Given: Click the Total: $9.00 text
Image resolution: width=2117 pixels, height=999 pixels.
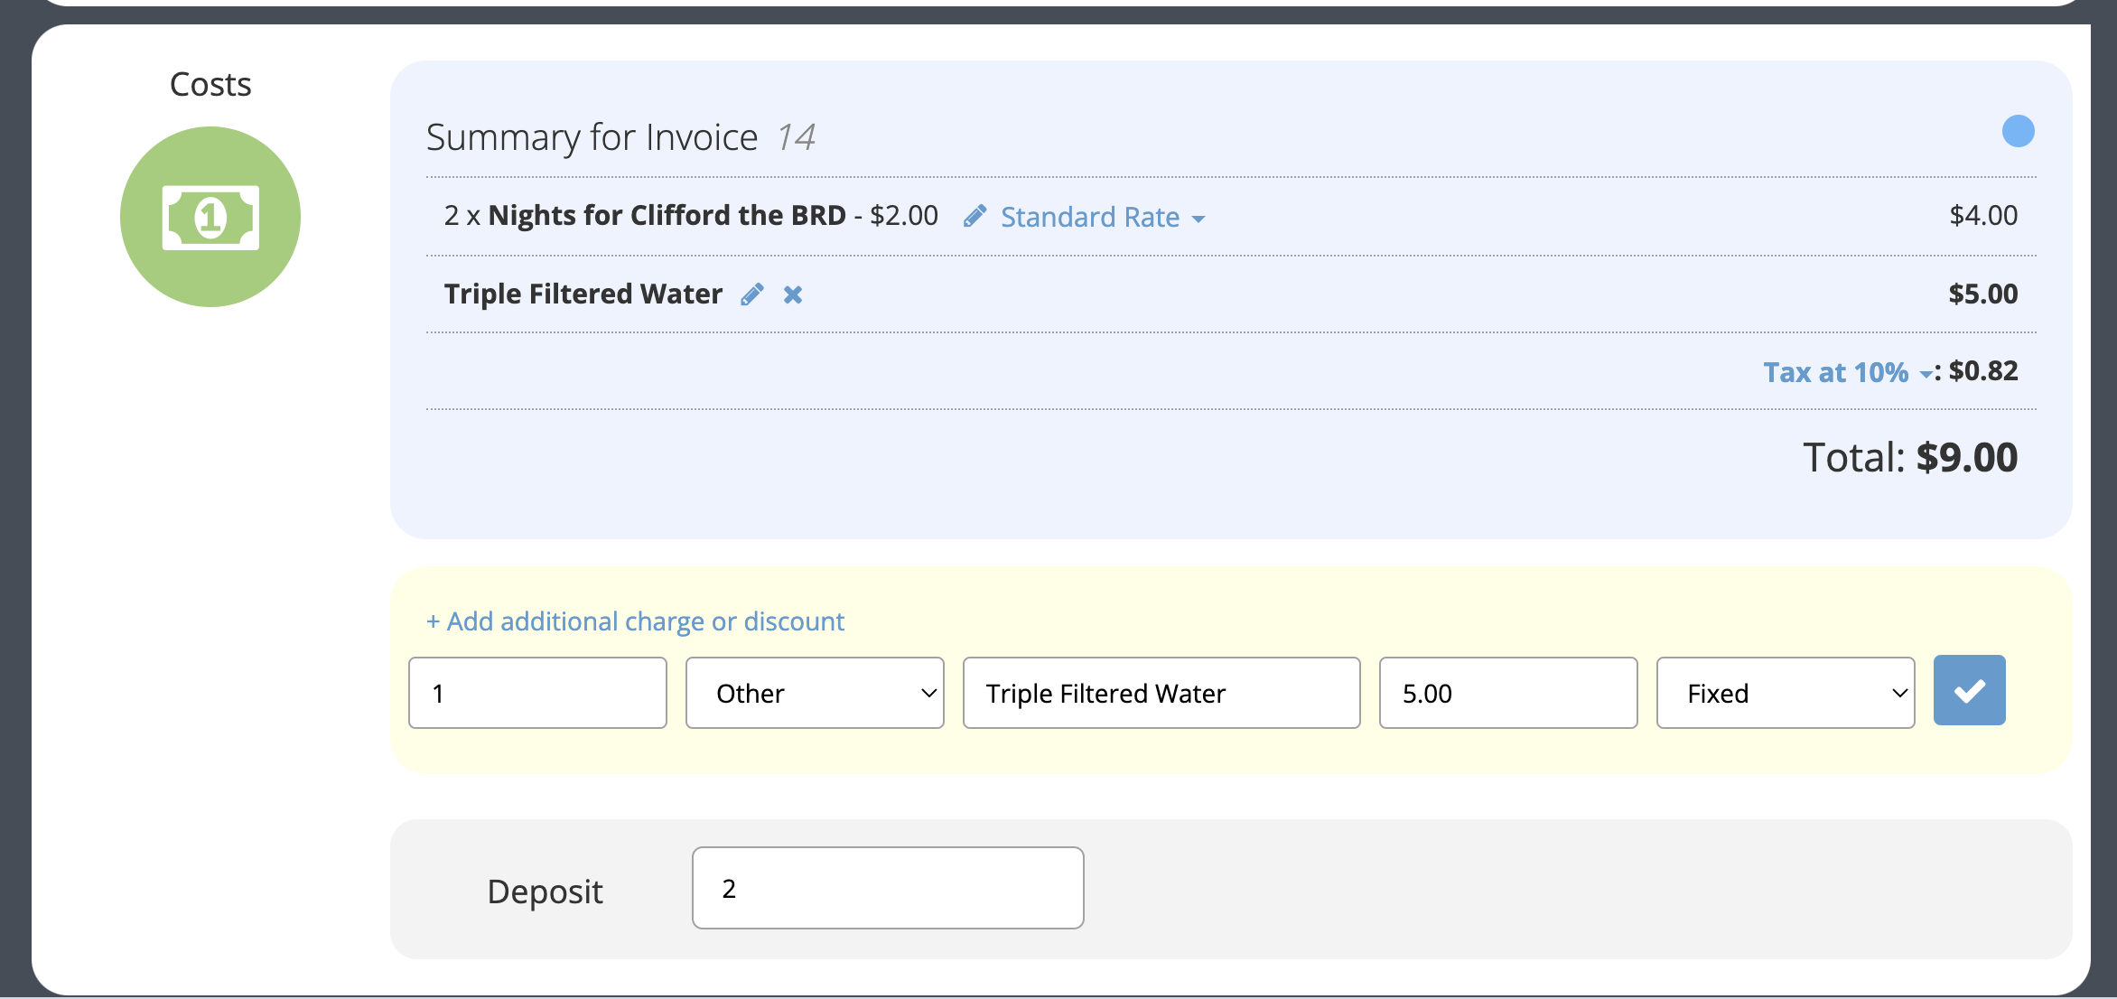Looking at the screenshot, I should point(1910,457).
